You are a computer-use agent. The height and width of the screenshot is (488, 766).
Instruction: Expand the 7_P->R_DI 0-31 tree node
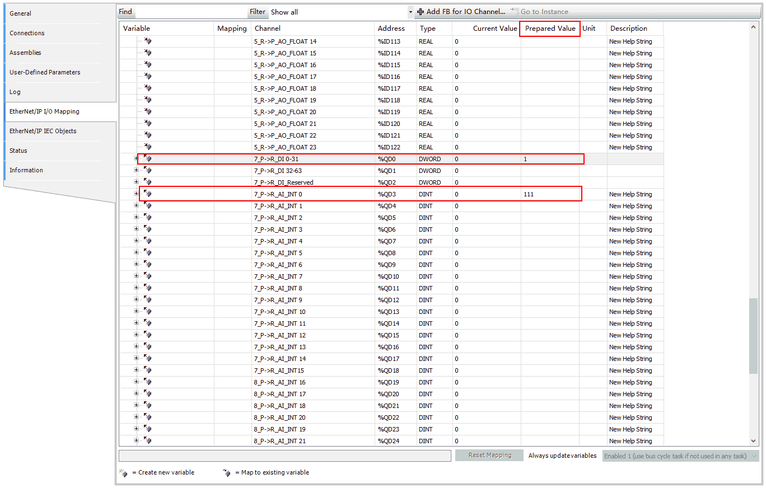click(136, 159)
